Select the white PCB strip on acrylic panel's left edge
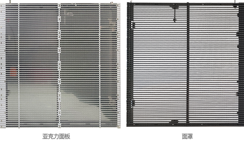Viewport: 244px width, 145px height. [x=3, y=66]
